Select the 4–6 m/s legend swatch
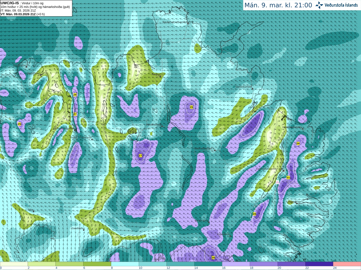Viewport: 361px width, 270px height. (69, 264)
